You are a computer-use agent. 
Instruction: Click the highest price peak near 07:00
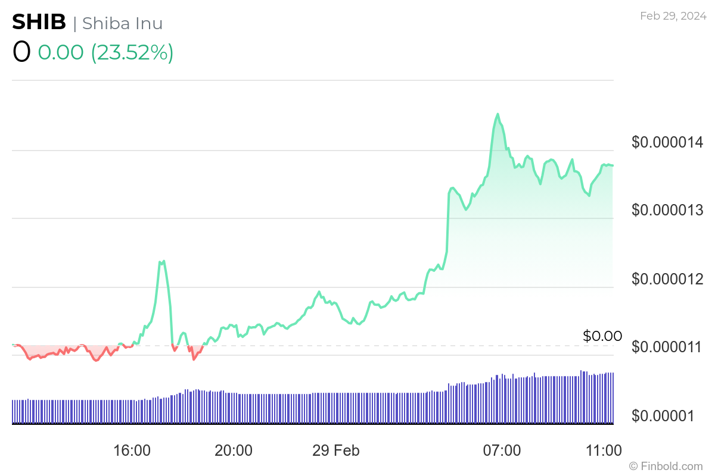(x=498, y=114)
